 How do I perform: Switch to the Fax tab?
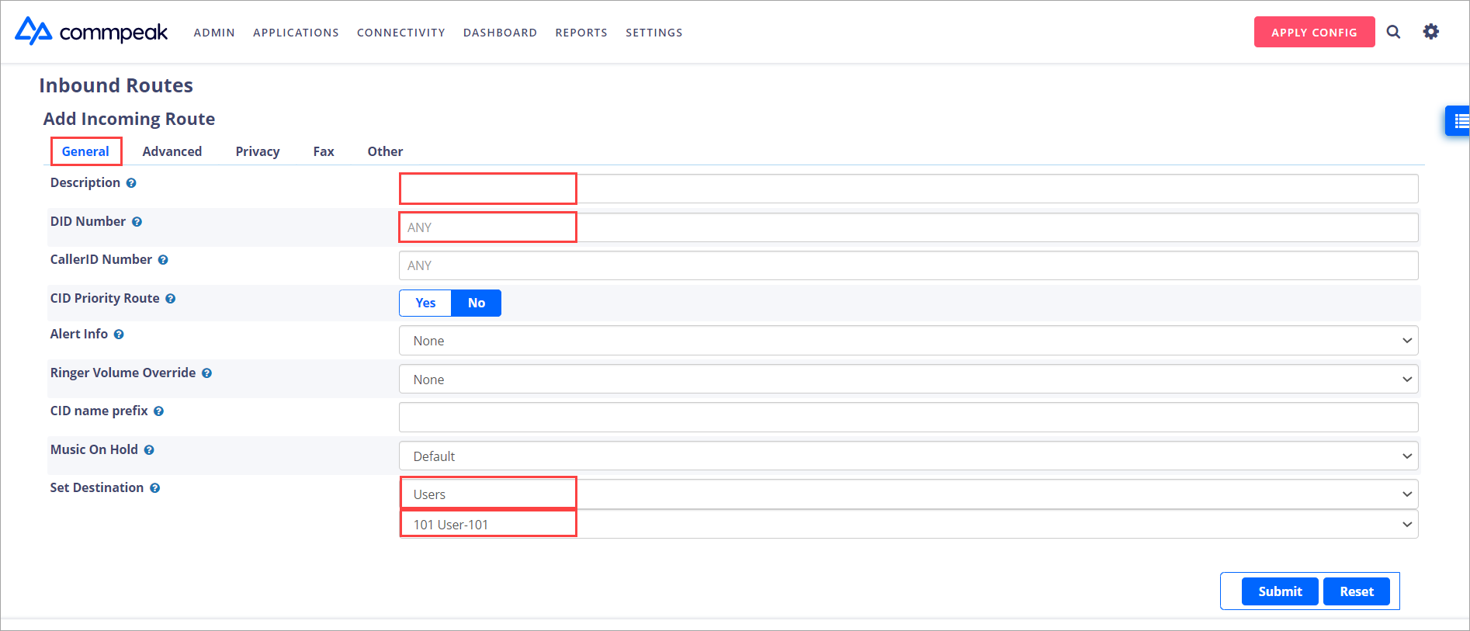(324, 151)
